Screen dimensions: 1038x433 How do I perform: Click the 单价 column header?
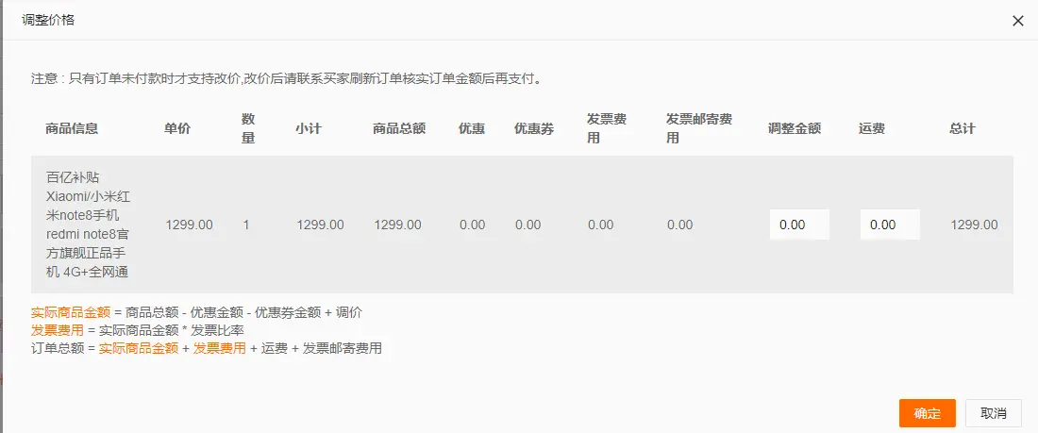pos(177,128)
